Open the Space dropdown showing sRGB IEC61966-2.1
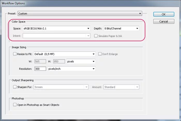 pyautogui.click(x=56, y=29)
